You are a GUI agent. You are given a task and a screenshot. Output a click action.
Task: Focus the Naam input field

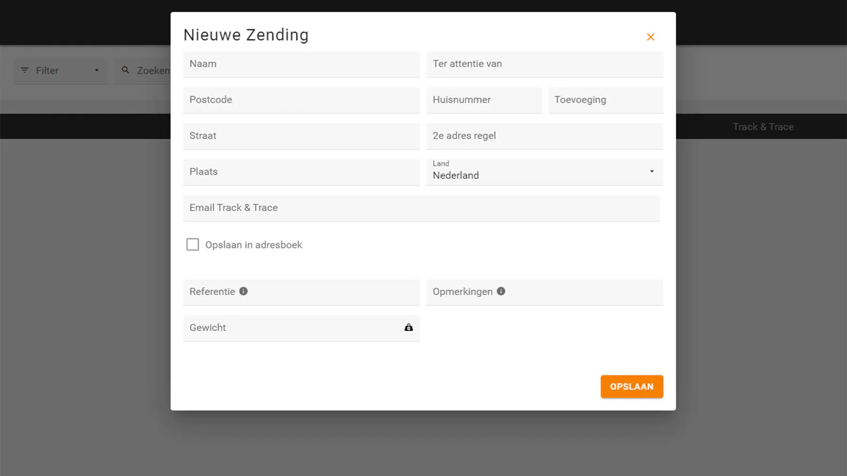[301, 65]
